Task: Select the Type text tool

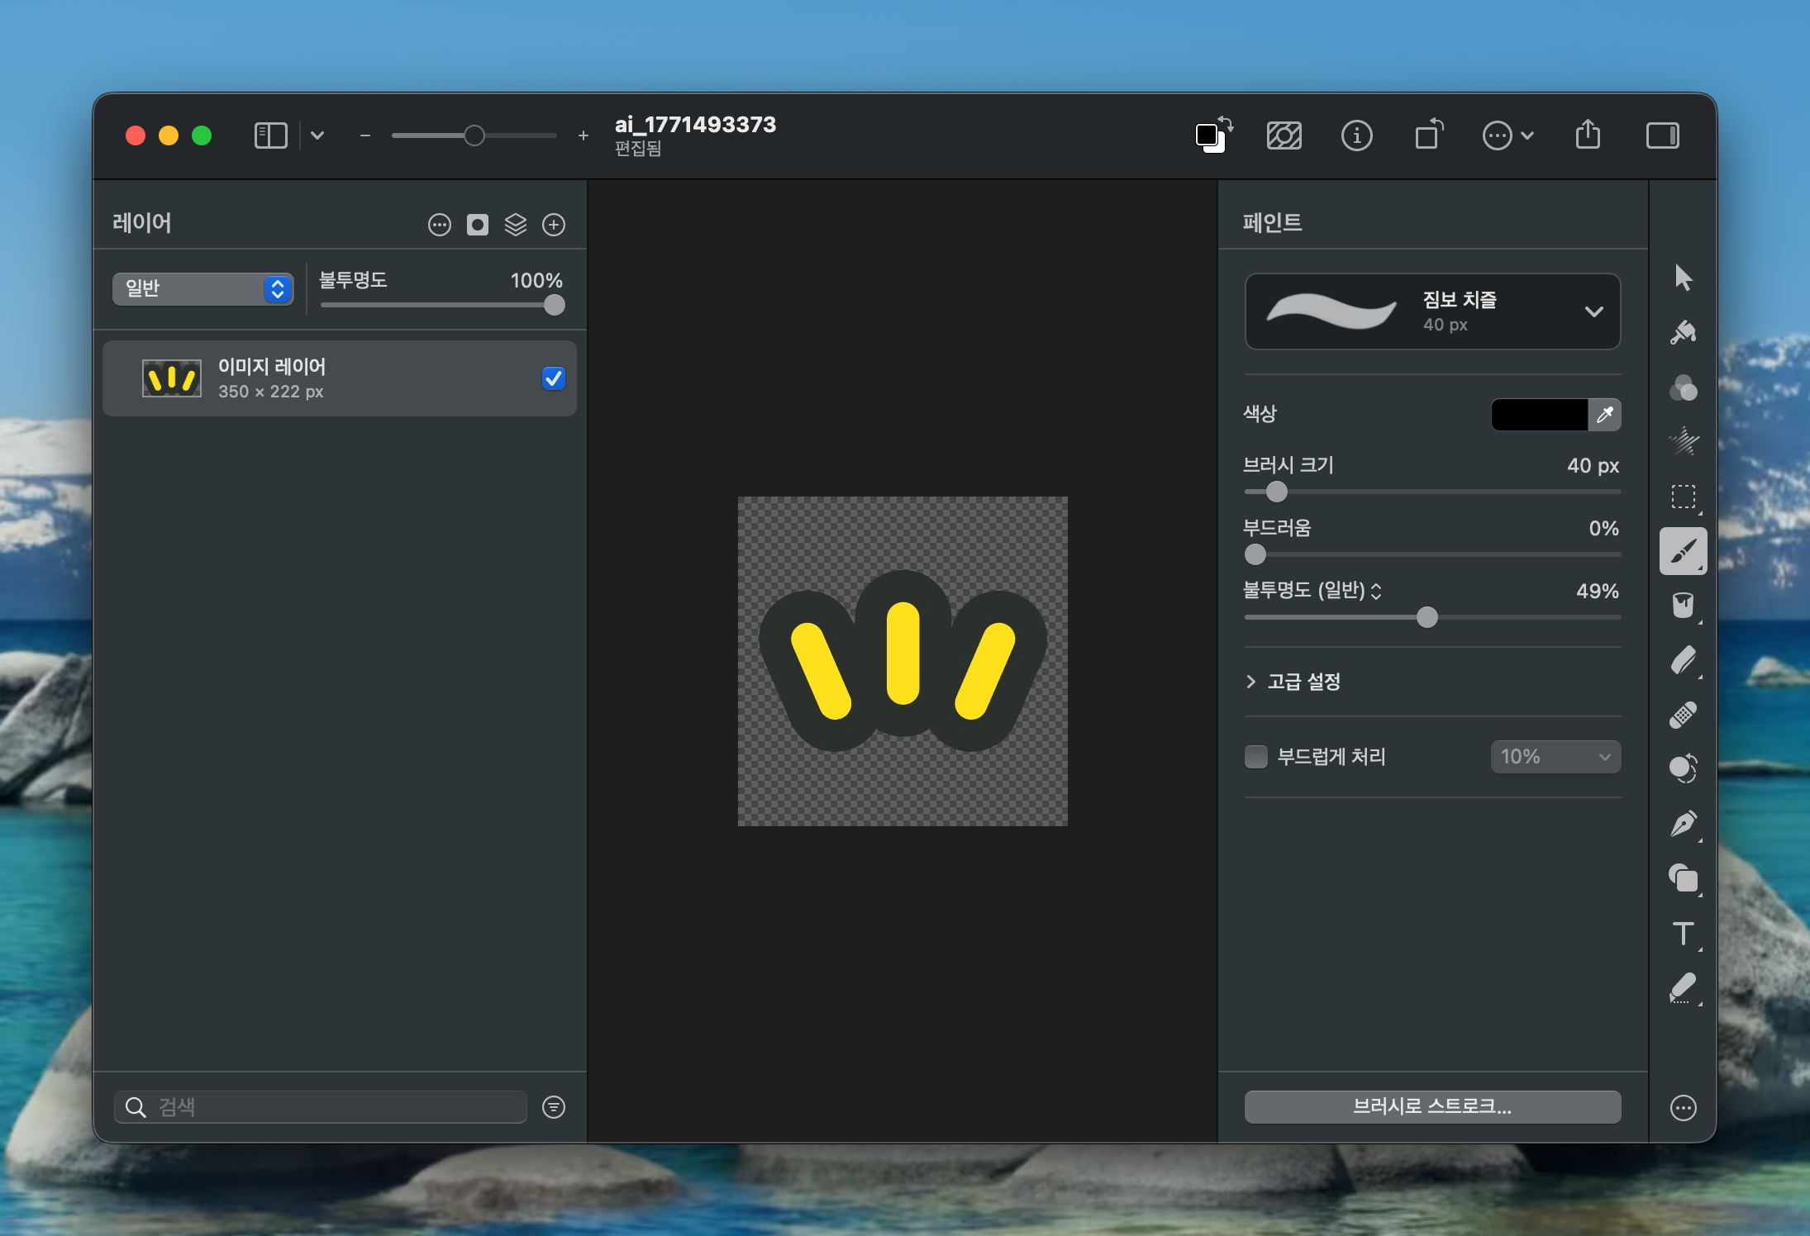Action: 1683,934
